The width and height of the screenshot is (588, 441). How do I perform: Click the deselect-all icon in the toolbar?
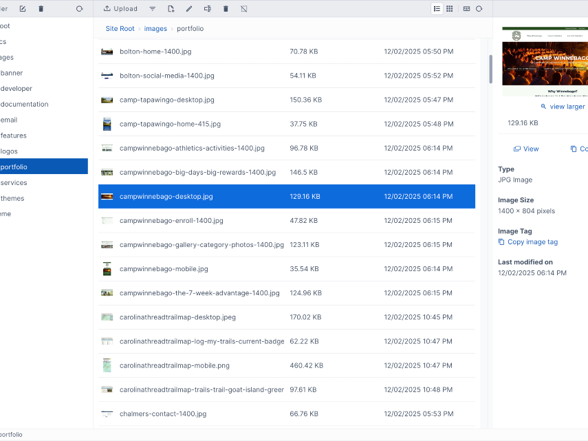click(244, 8)
